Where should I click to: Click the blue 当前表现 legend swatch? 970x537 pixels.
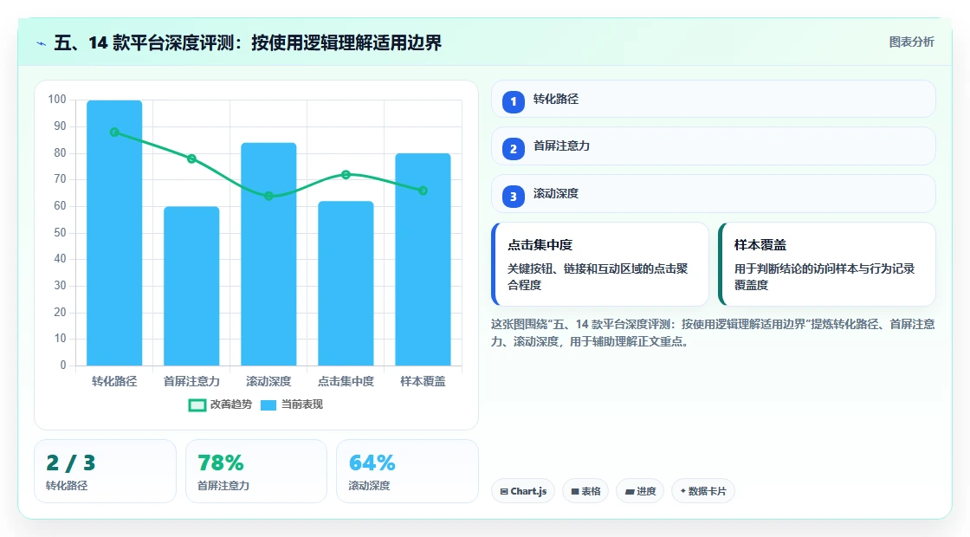pyautogui.click(x=268, y=405)
